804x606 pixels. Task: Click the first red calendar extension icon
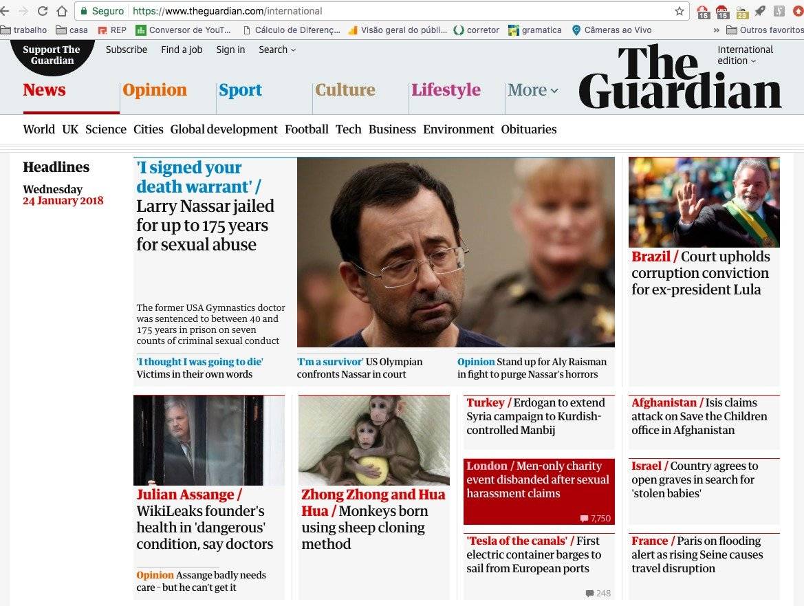click(x=703, y=12)
